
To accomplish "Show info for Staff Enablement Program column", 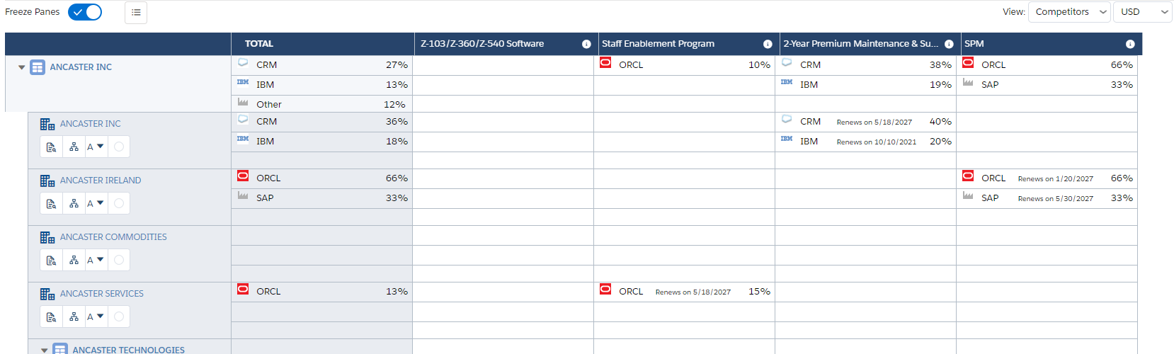I will coord(768,44).
